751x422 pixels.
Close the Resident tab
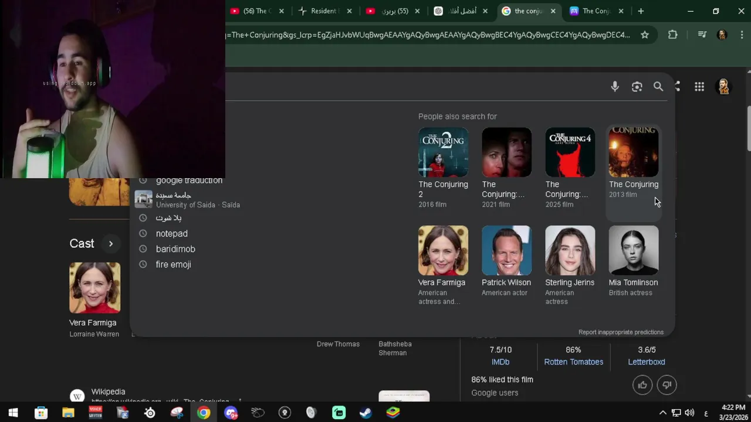pos(350,11)
